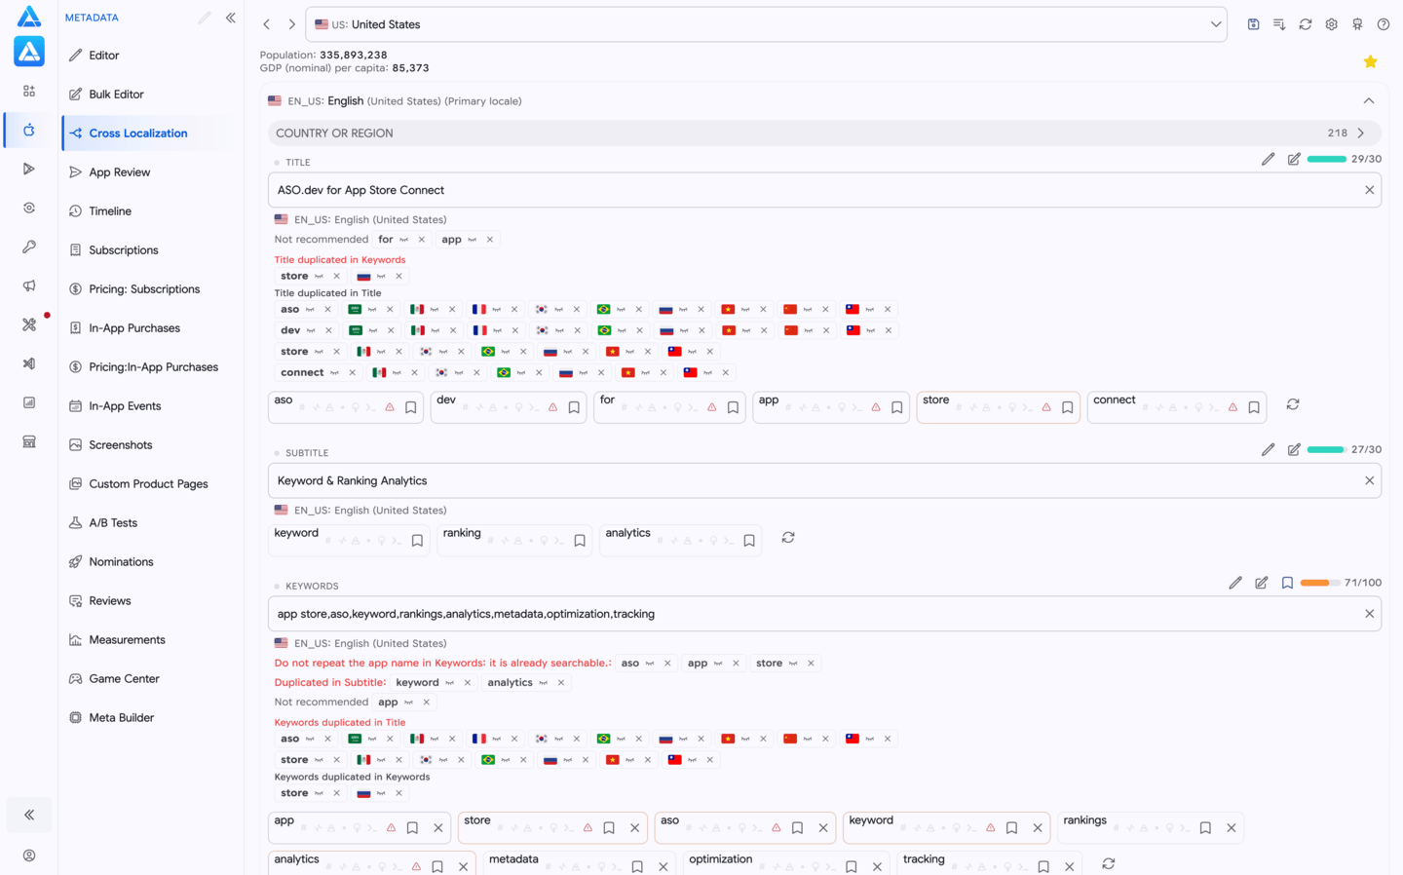Open settings gear in top toolbar
Image resolution: width=1403 pixels, height=875 pixels.
pyautogui.click(x=1331, y=24)
